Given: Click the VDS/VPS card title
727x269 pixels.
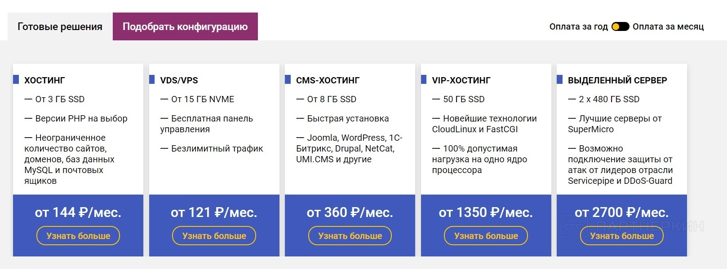Looking at the screenshot, I should pyautogui.click(x=179, y=80).
